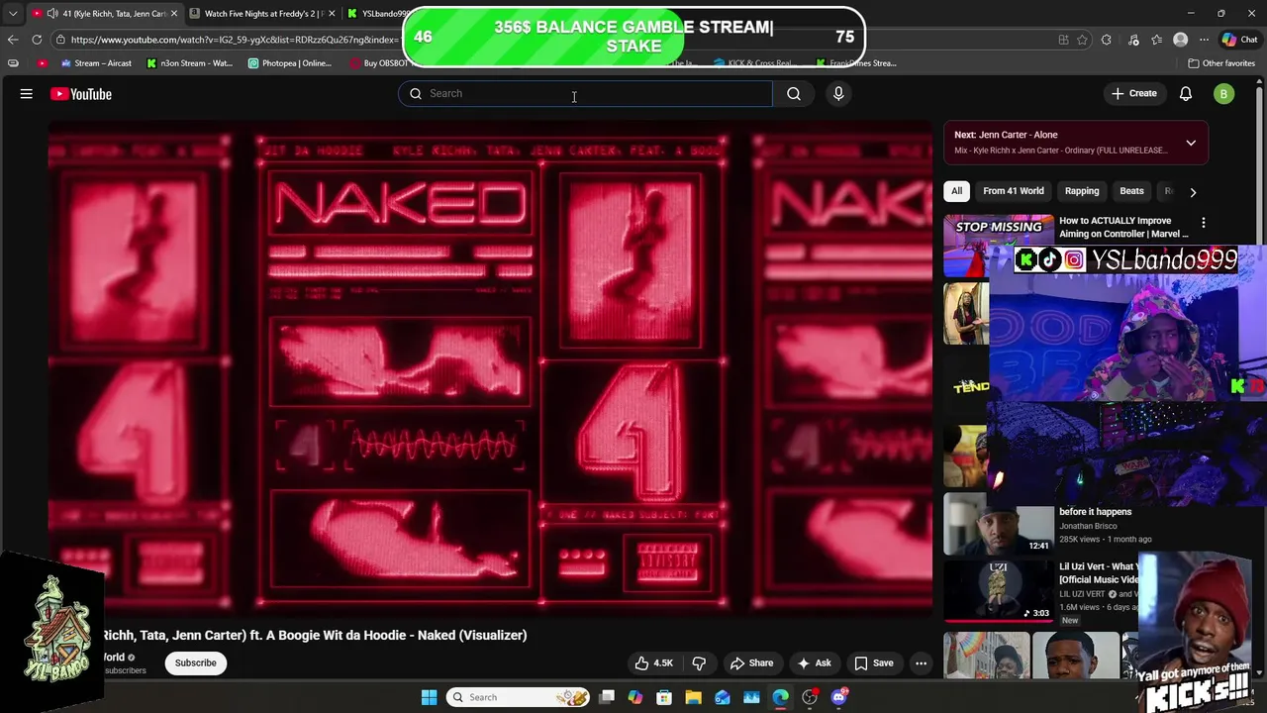The width and height of the screenshot is (1267, 713).
Task: Reload the page
Action: point(37,40)
